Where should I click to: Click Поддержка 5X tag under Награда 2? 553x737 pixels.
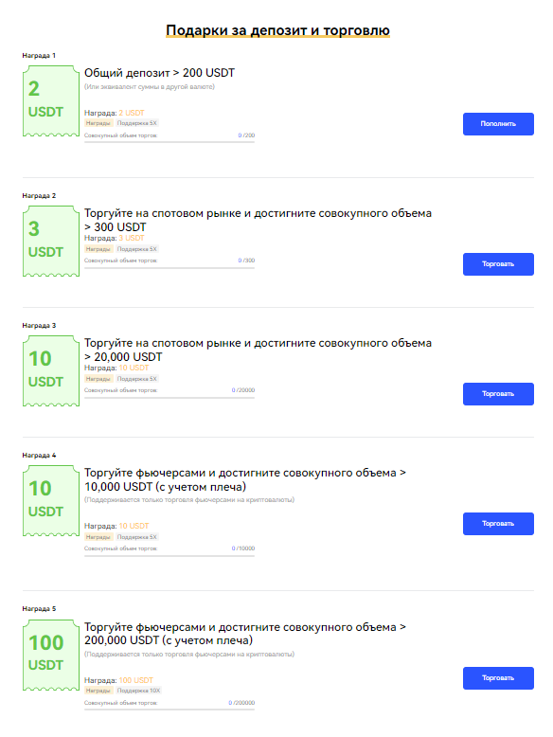coord(136,249)
